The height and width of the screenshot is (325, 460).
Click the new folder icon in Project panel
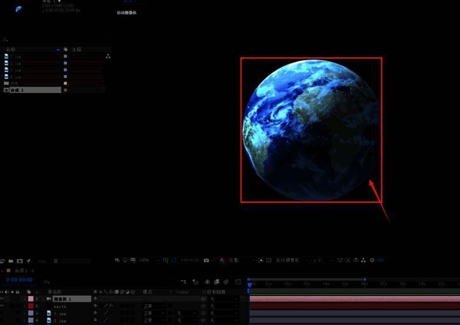pos(11,261)
